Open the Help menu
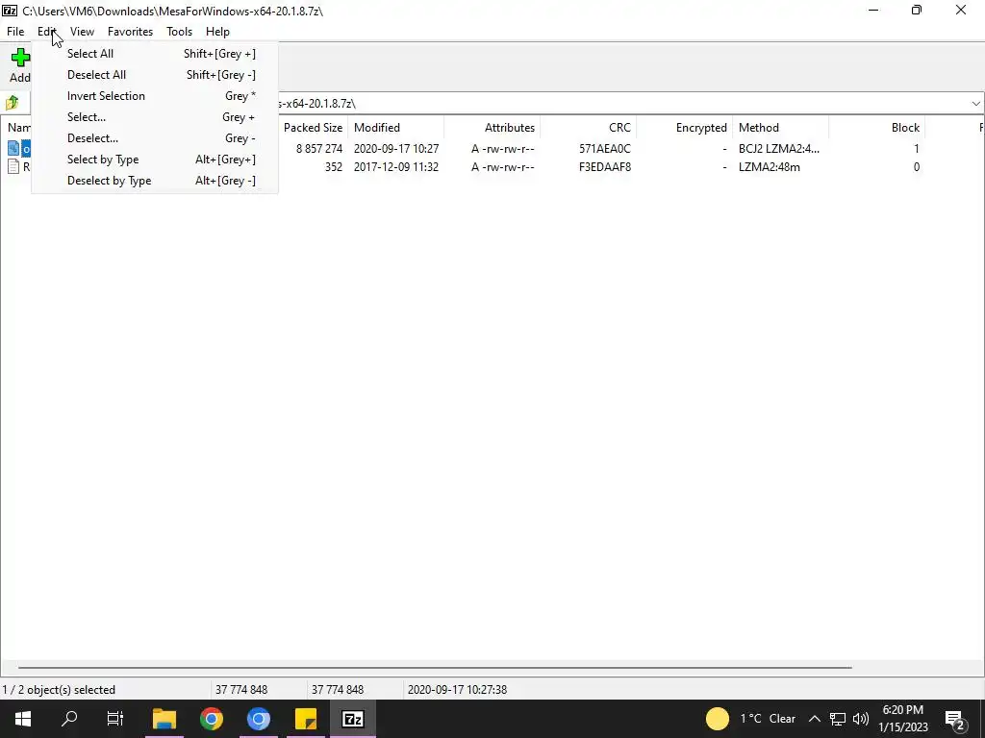985x738 pixels. tap(217, 32)
